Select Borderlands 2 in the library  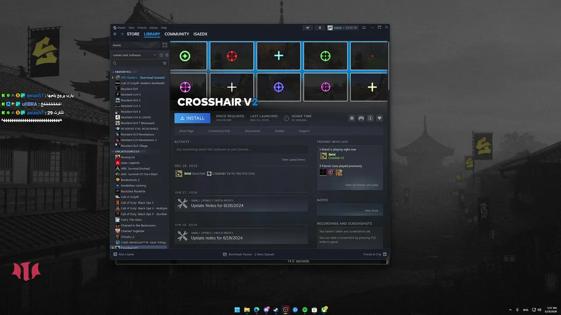(140, 180)
